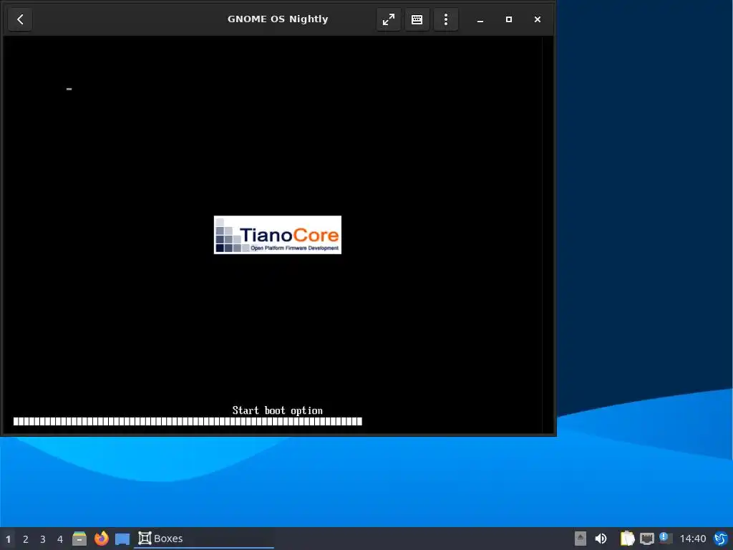This screenshot has width=733, height=550.
Task: Click the 14:40 clock in the panel
Action: (693, 539)
